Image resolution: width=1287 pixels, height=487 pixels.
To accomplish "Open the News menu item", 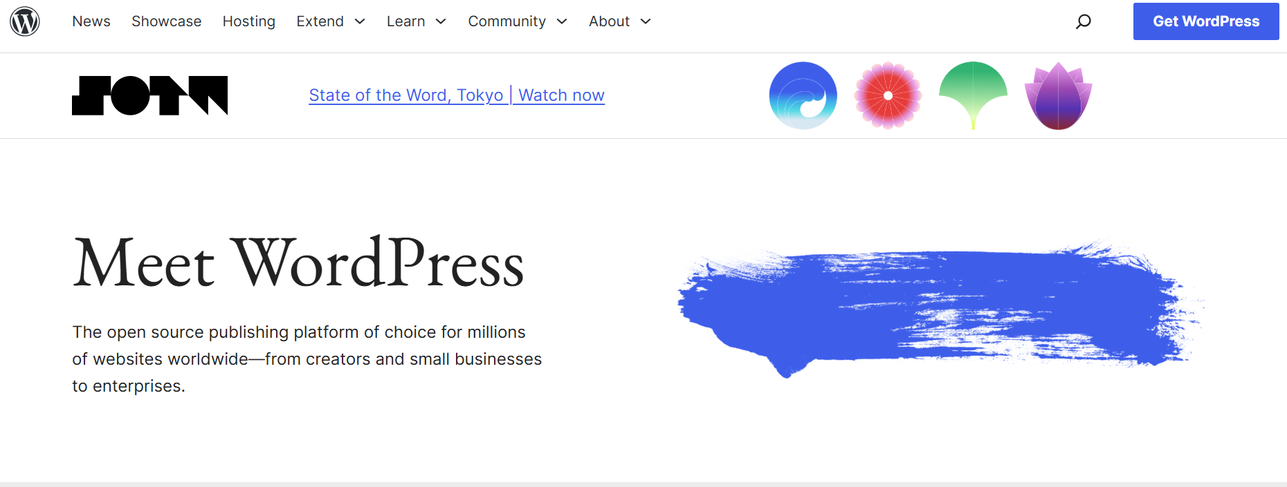I will click(91, 21).
